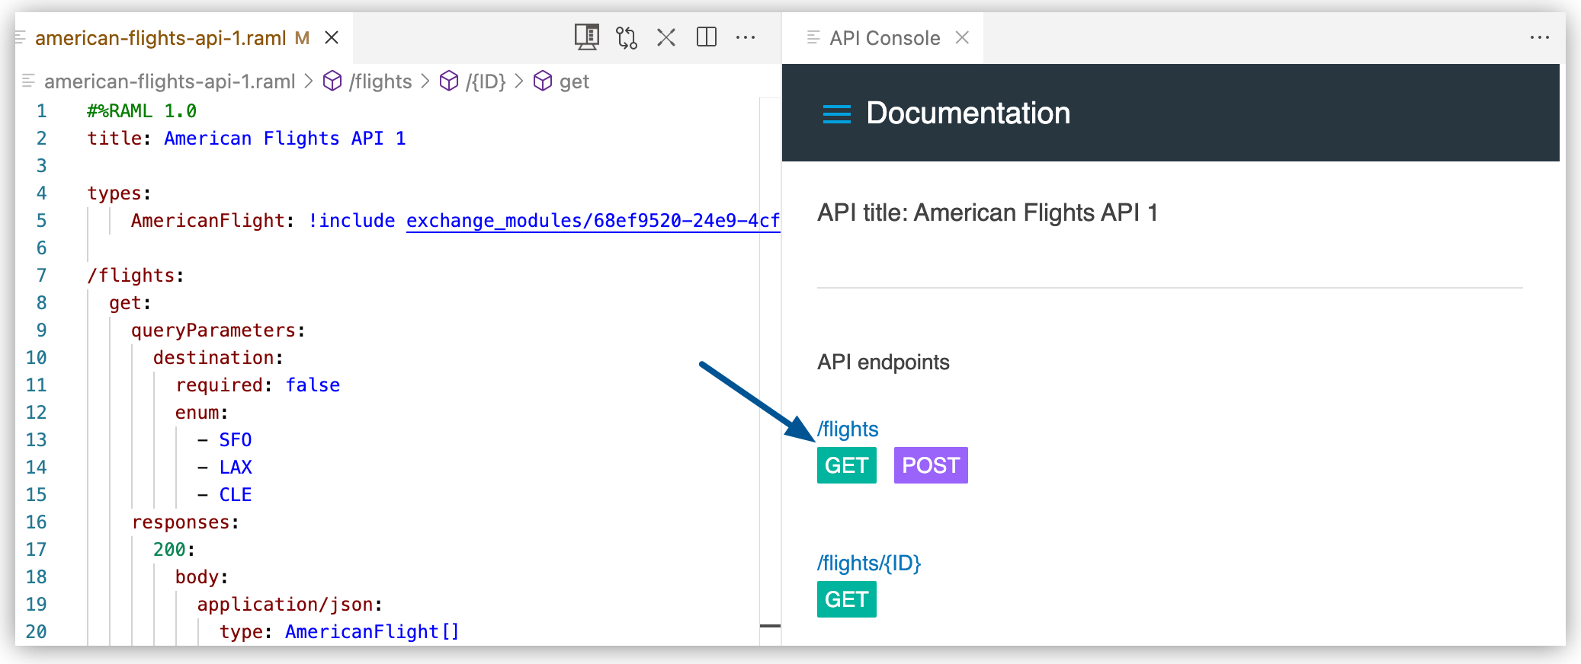The image size is (1581, 664).
Task: Close the API Console tab
Action: [x=963, y=37]
